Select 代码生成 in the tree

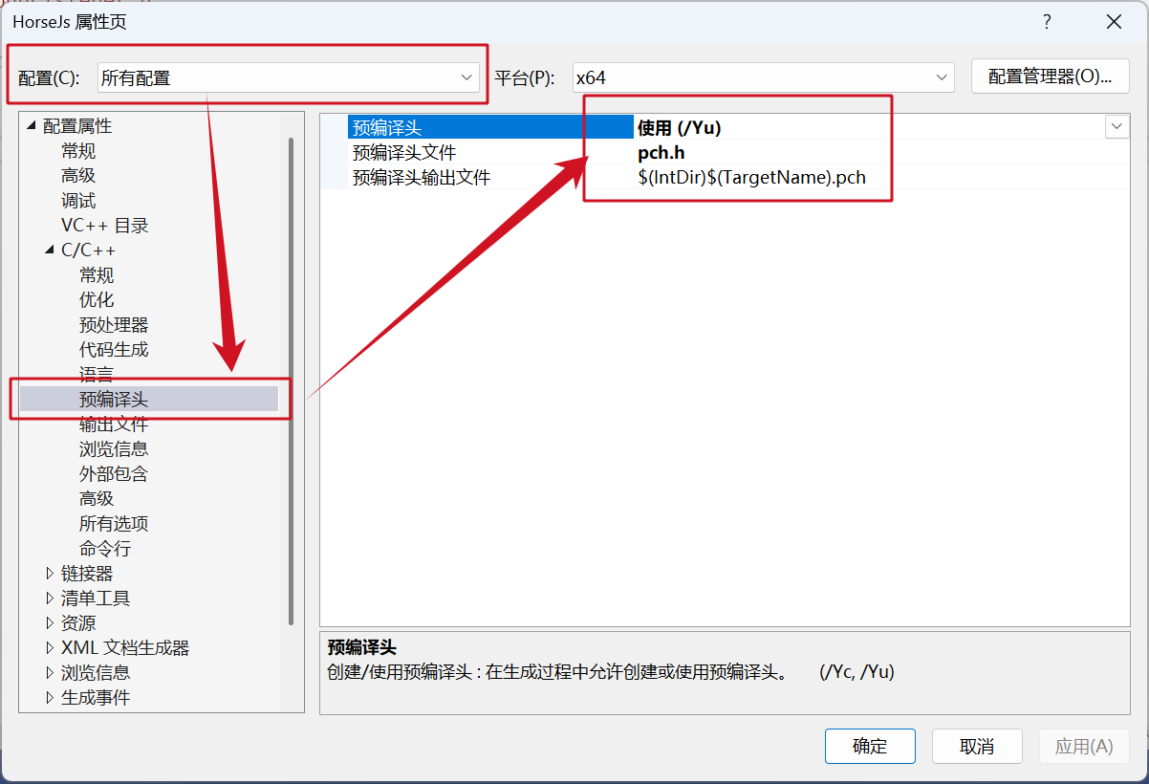tap(114, 350)
